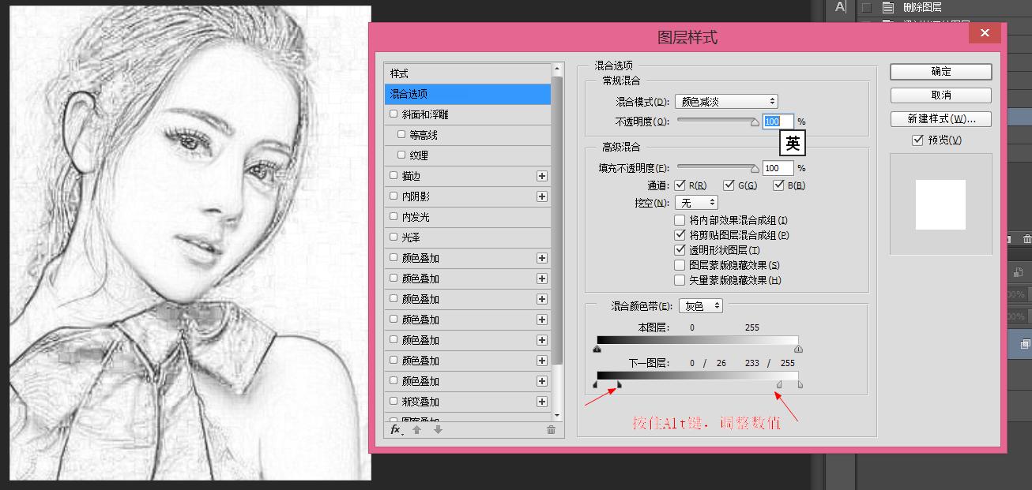Open the 挖空 knockout dropdown
This screenshot has width=1032, height=490.
point(696,202)
